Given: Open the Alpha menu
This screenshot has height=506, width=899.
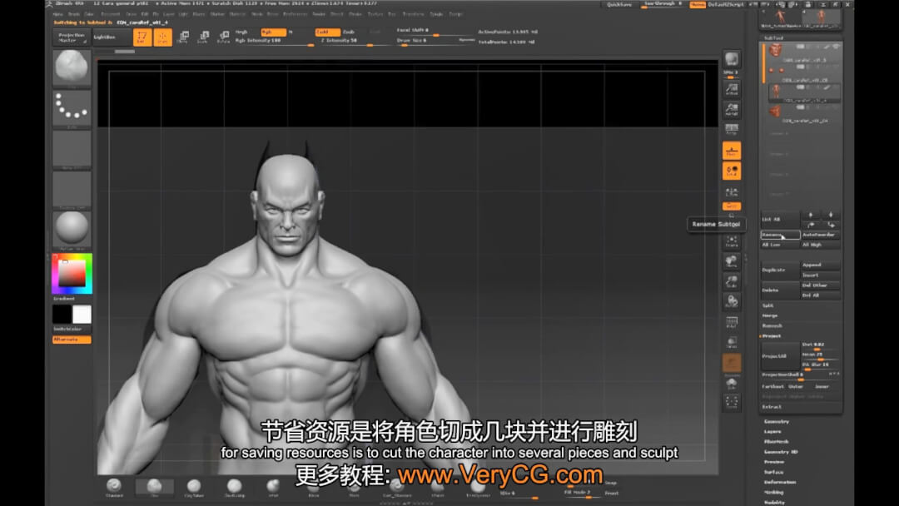Looking at the screenshot, I should tap(58, 14).
